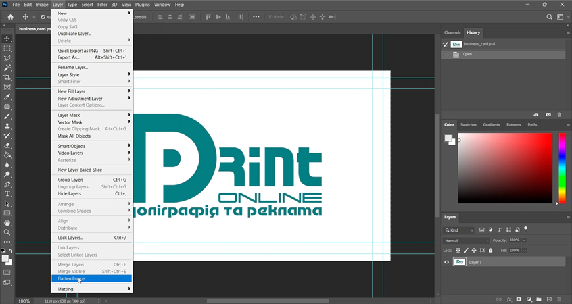Viewport: 572px width, 304px height.
Task: Click the color field gradient picker
Action: [x=505, y=168]
